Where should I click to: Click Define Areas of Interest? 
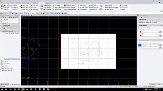pyautogui.click(x=70, y=9)
